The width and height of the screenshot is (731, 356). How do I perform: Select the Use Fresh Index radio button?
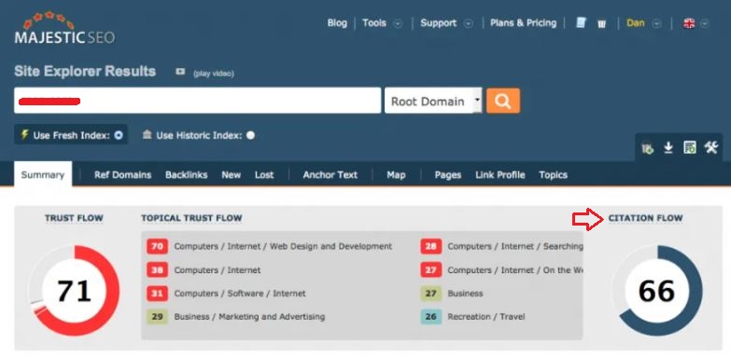pos(119,135)
